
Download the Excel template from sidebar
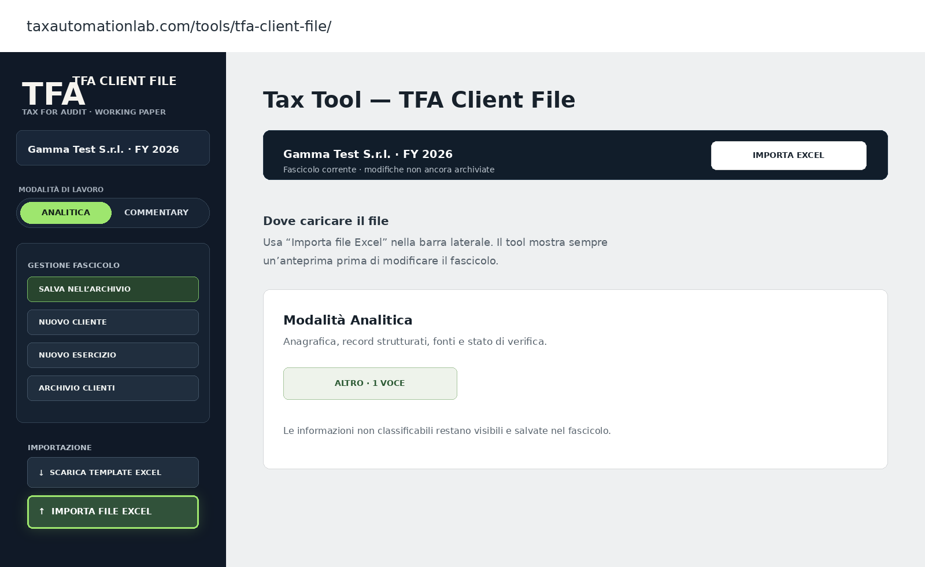pos(113,473)
